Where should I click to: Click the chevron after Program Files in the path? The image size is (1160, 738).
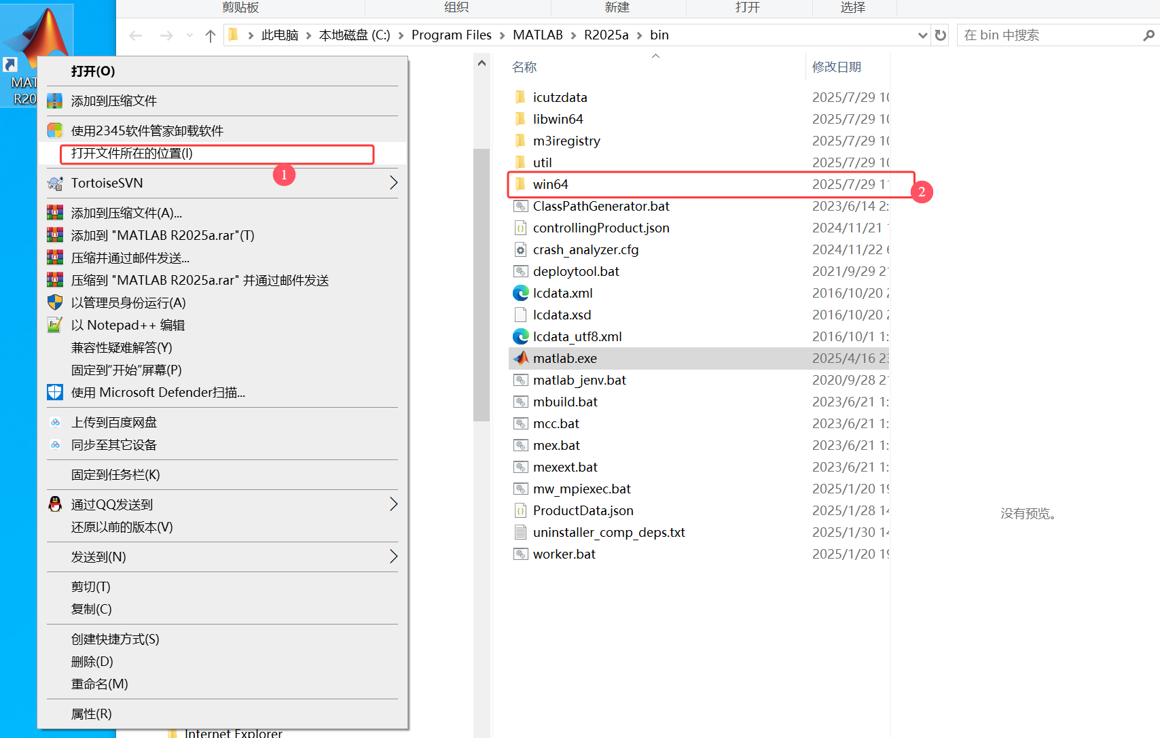click(x=503, y=35)
